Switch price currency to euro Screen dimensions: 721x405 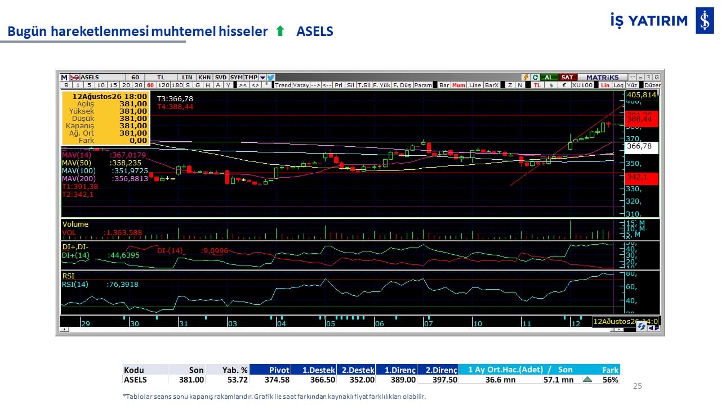point(564,85)
